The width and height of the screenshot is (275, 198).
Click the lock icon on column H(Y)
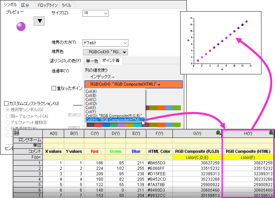[271, 132]
